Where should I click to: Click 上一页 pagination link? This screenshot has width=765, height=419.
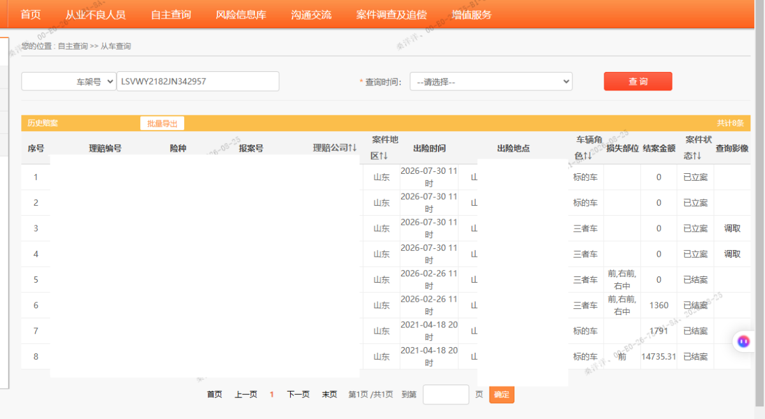coord(246,395)
